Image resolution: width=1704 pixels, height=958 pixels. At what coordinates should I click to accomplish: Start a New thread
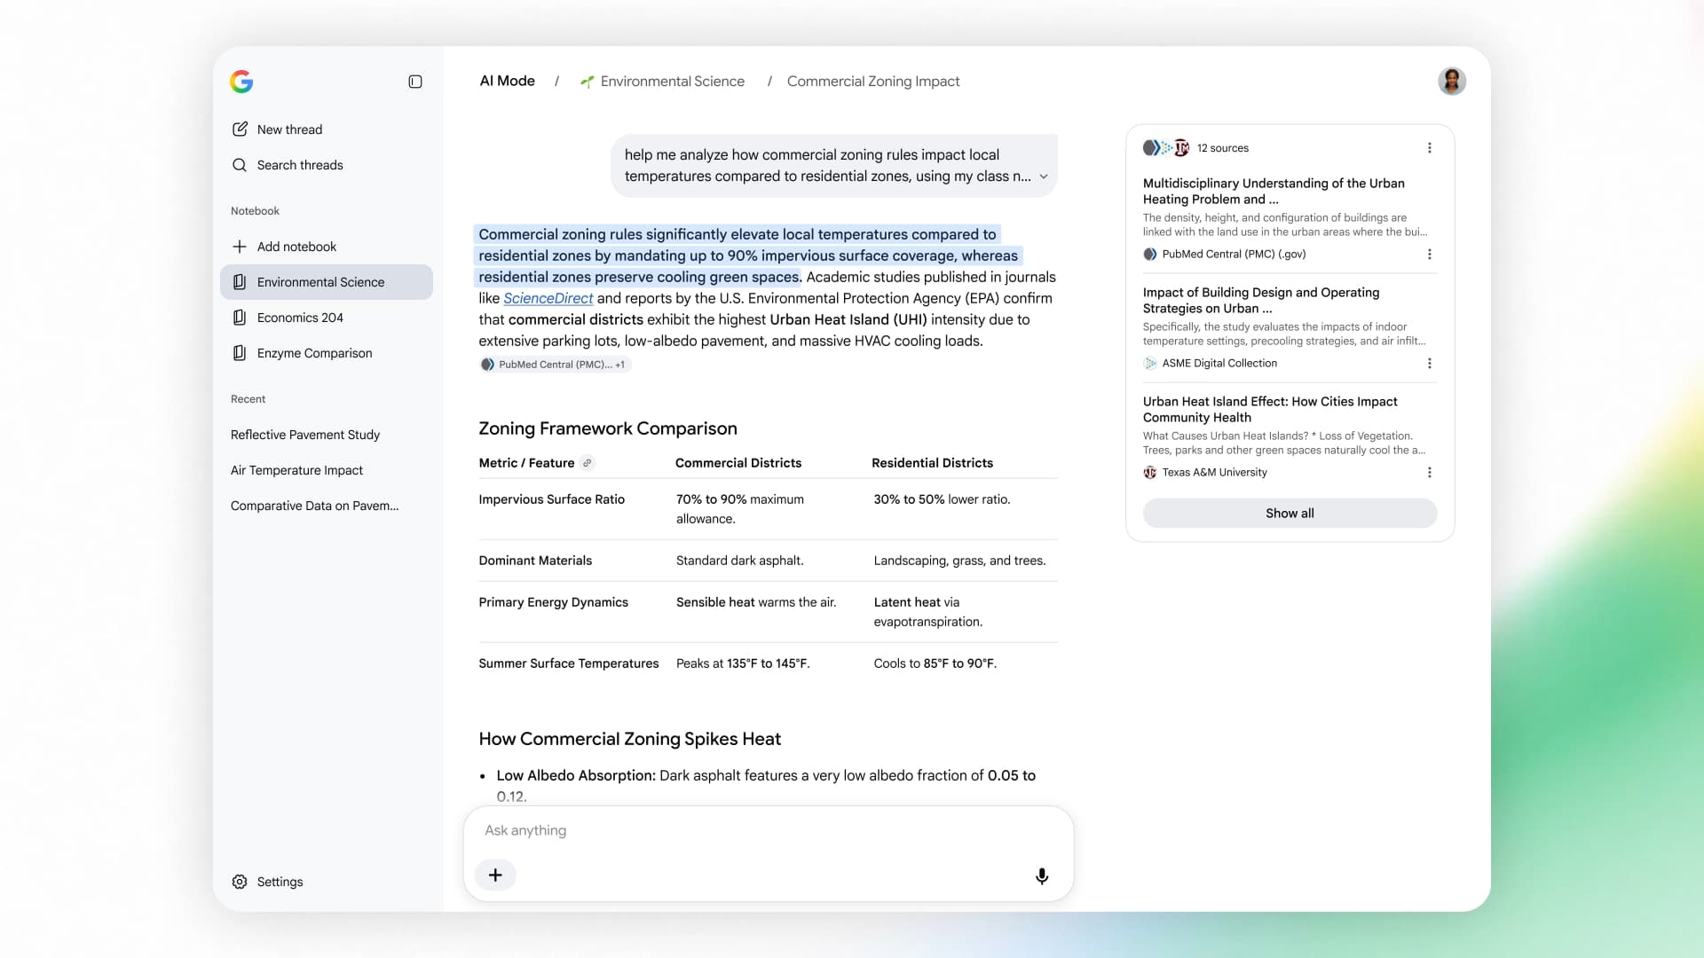pos(277,130)
